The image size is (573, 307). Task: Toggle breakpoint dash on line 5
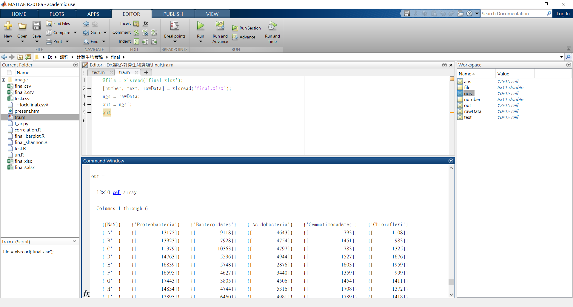[89, 112]
